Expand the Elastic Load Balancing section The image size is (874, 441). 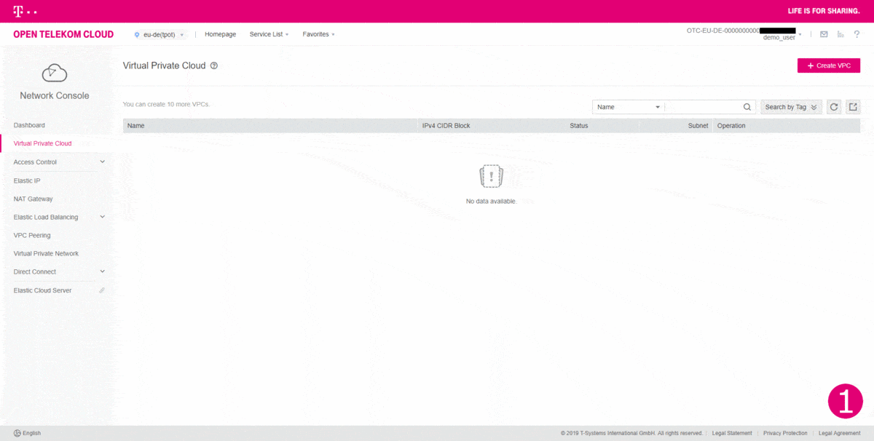point(102,217)
